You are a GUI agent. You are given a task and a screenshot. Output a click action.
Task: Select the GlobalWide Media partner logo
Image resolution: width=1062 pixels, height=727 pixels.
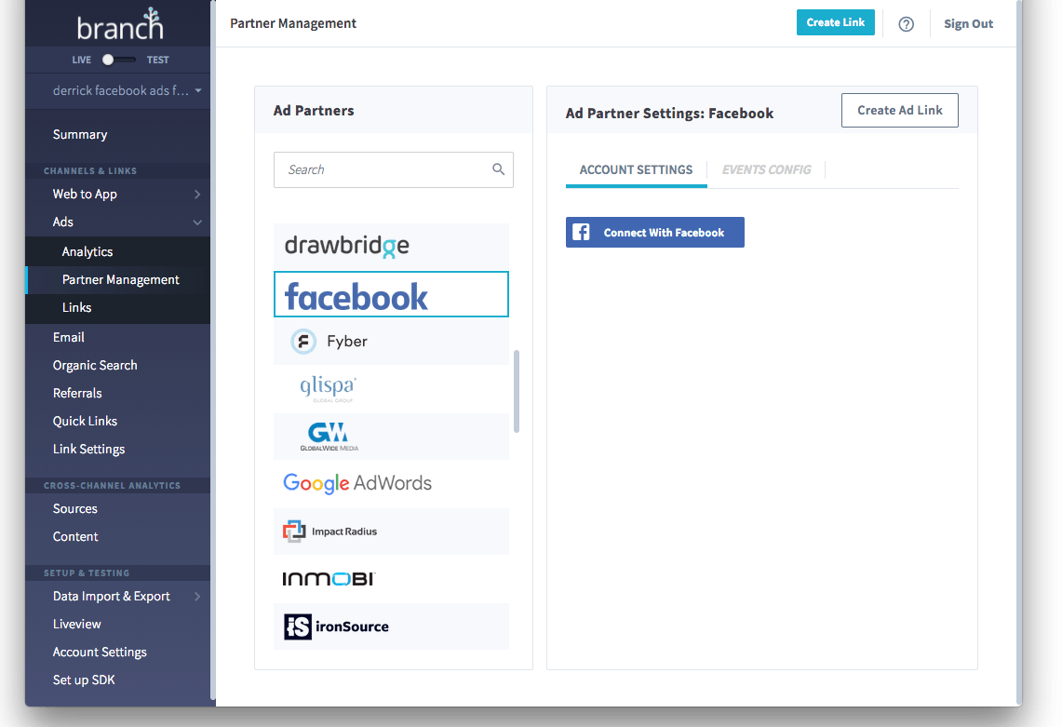[x=390, y=436]
